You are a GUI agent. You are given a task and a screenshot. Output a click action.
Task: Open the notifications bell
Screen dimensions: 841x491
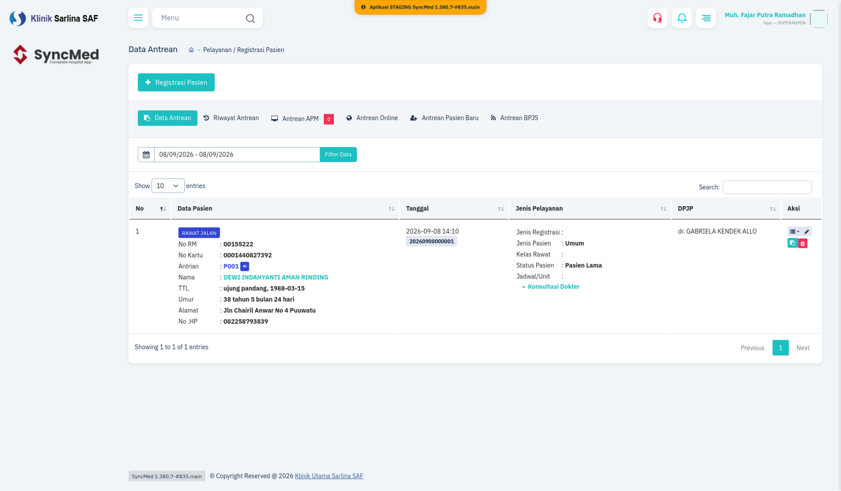coord(682,18)
